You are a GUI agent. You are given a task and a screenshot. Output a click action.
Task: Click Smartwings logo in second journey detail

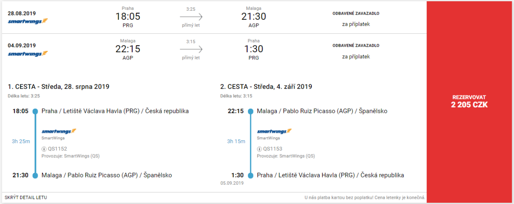tap(274, 131)
